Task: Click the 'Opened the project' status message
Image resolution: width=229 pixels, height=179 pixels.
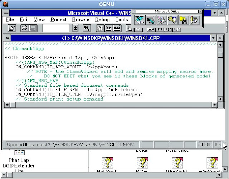Action: point(70,144)
